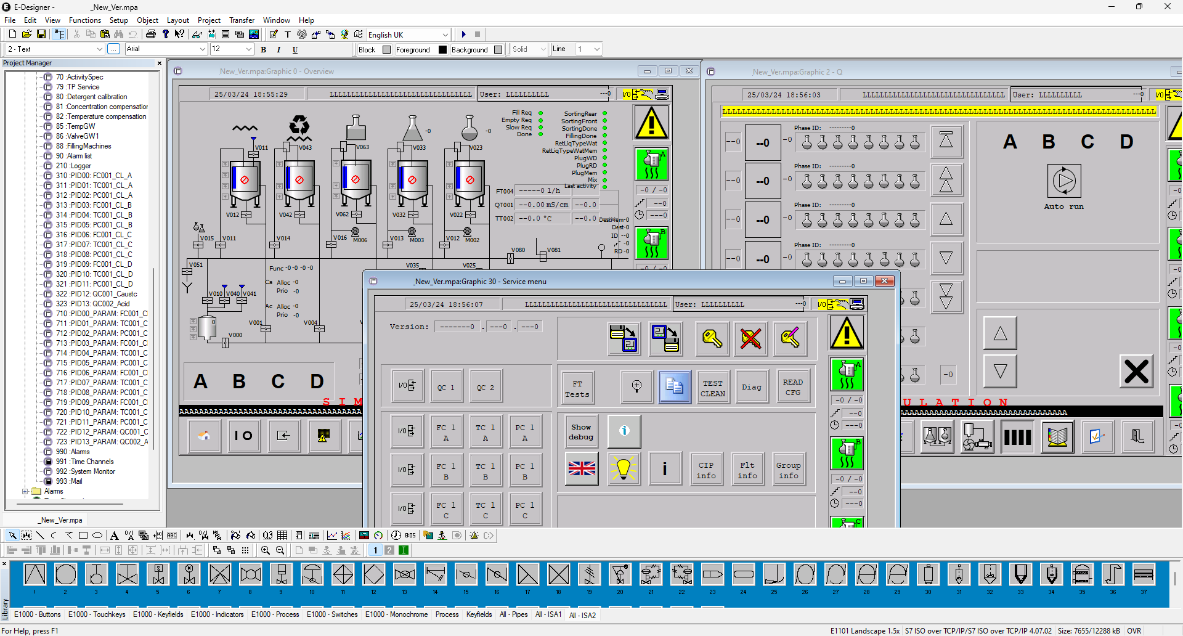Click the Trend chart object tool
Image resolution: width=1183 pixels, height=636 pixels.
(332, 536)
